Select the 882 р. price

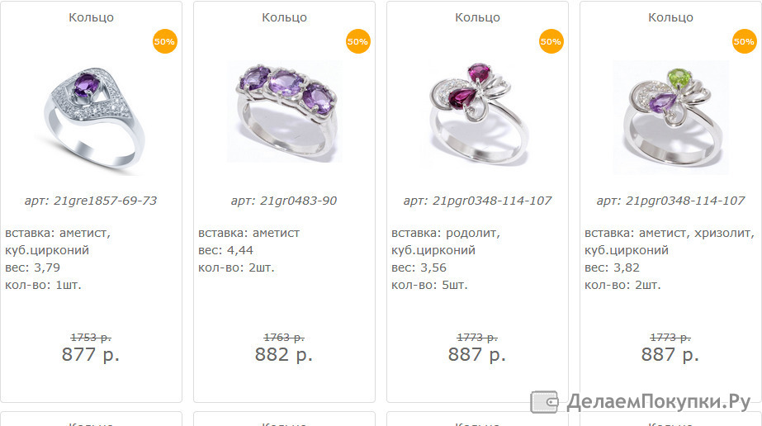pos(284,355)
